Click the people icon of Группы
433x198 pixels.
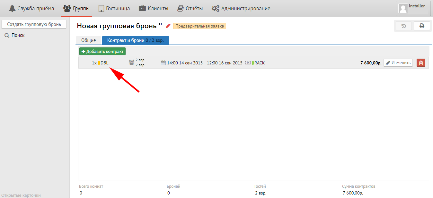tap(67, 8)
